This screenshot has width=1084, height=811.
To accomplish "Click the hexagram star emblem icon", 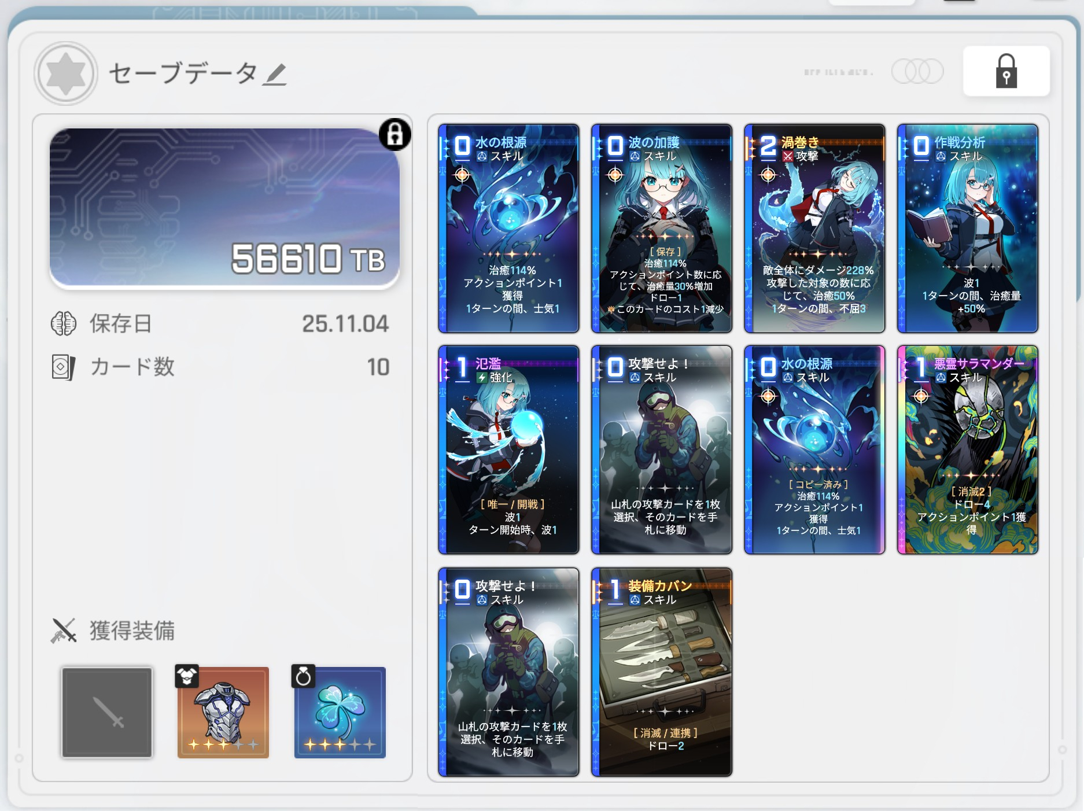I will pyautogui.click(x=66, y=73).
